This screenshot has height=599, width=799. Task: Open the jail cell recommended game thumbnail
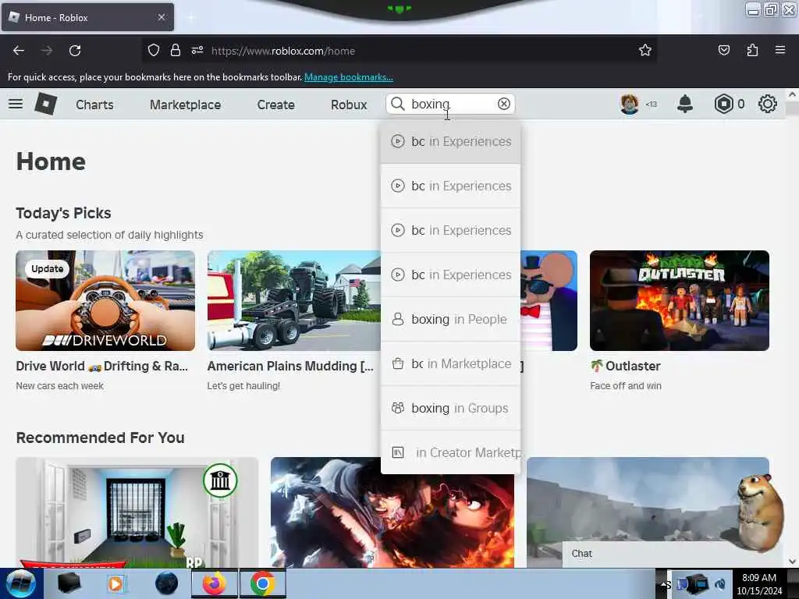(137, 512)
